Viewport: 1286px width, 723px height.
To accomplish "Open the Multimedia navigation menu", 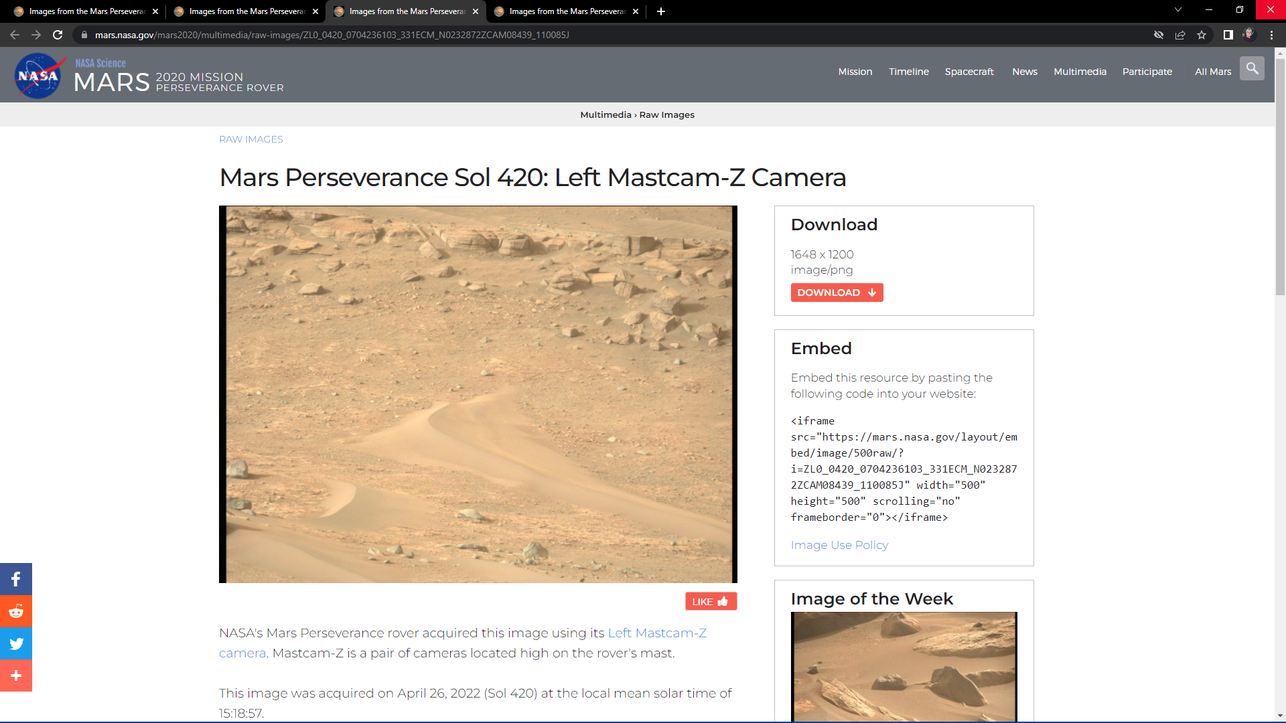I will [x=1080, y=72].
